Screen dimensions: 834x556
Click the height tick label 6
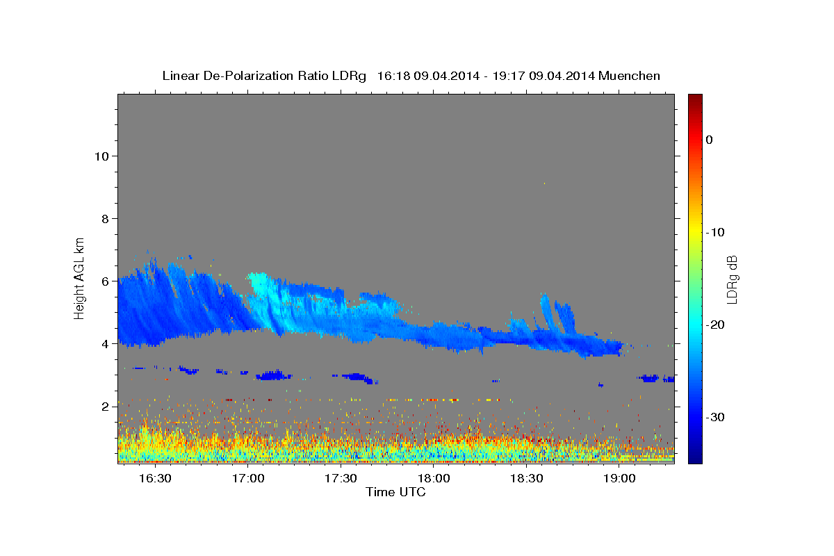click(x=104, y=281)
